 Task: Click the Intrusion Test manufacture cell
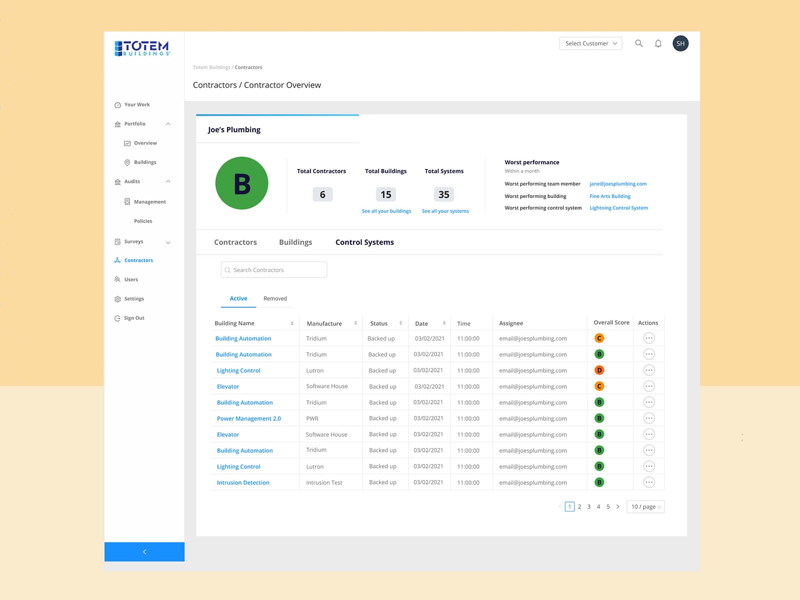tap(324, 482)
